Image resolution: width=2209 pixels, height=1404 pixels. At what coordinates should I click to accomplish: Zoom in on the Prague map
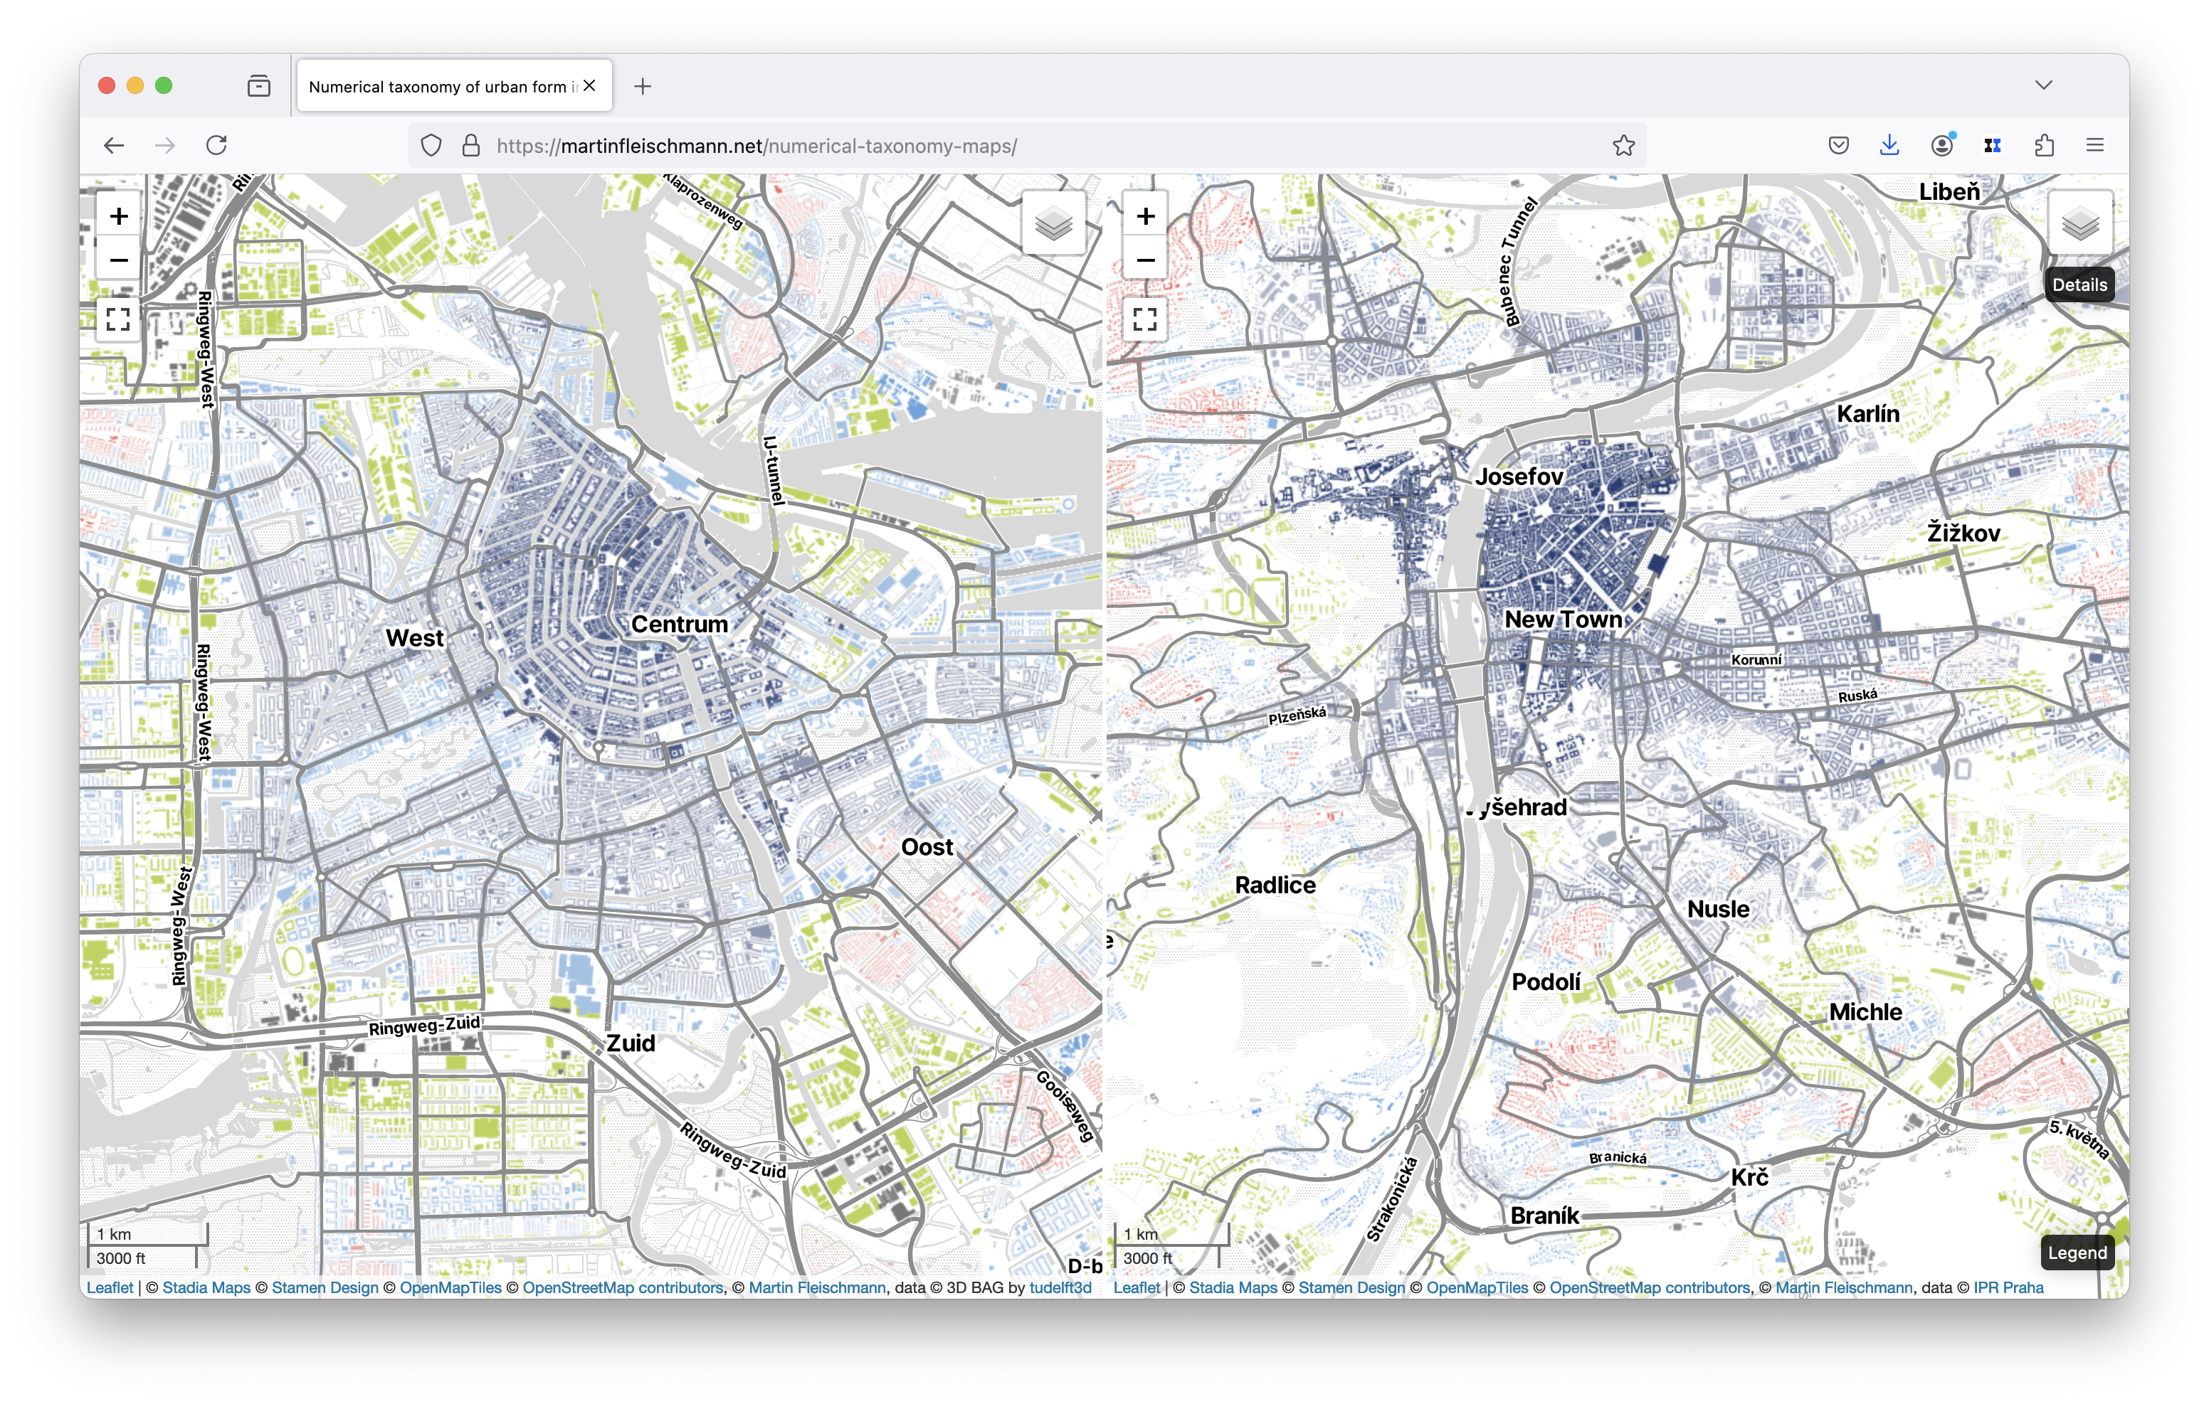[x=1145, y=216]
